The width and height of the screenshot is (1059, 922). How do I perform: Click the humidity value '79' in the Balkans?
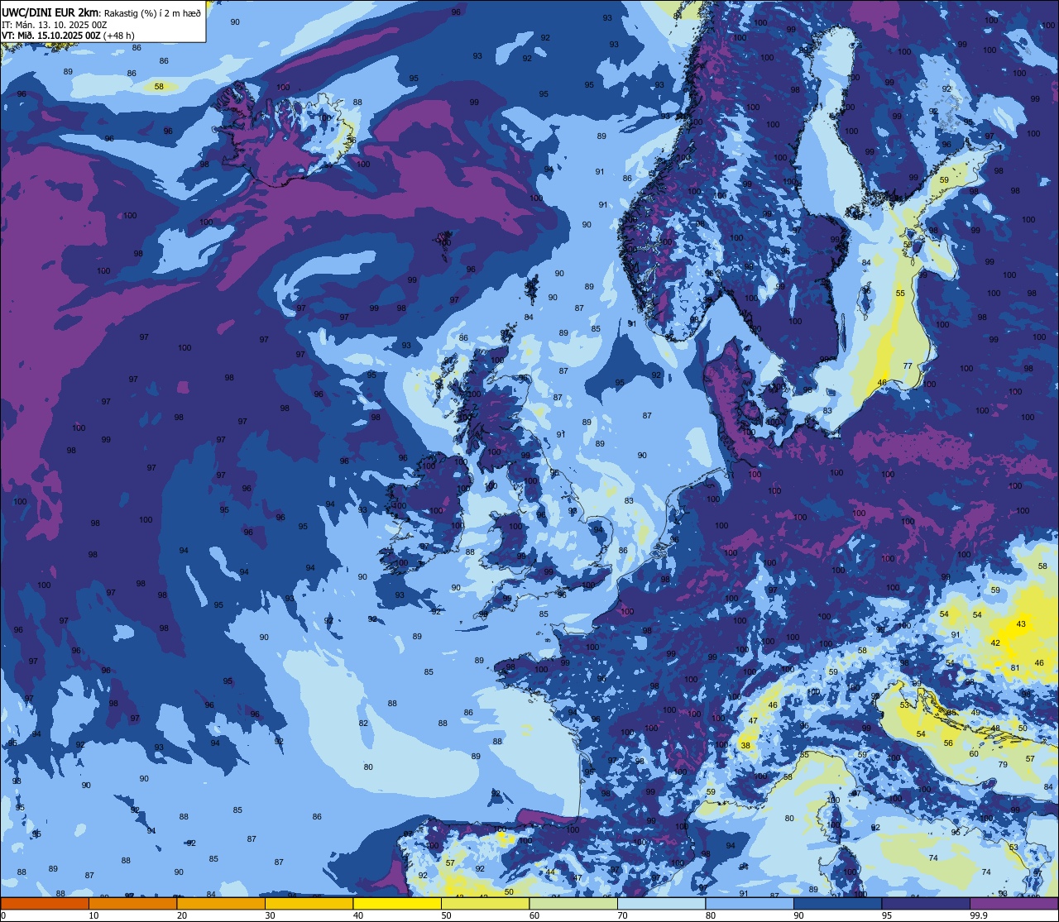click(x=1003, y=765)
